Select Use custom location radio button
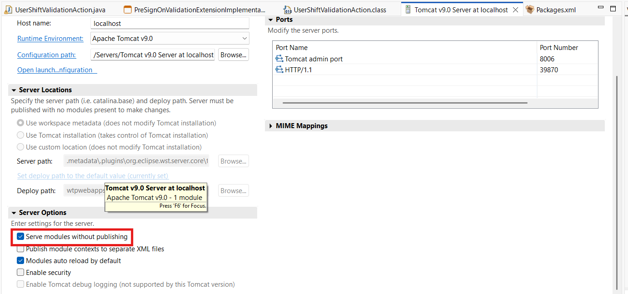Screen dimensions: 628x294 pos(20,147)
